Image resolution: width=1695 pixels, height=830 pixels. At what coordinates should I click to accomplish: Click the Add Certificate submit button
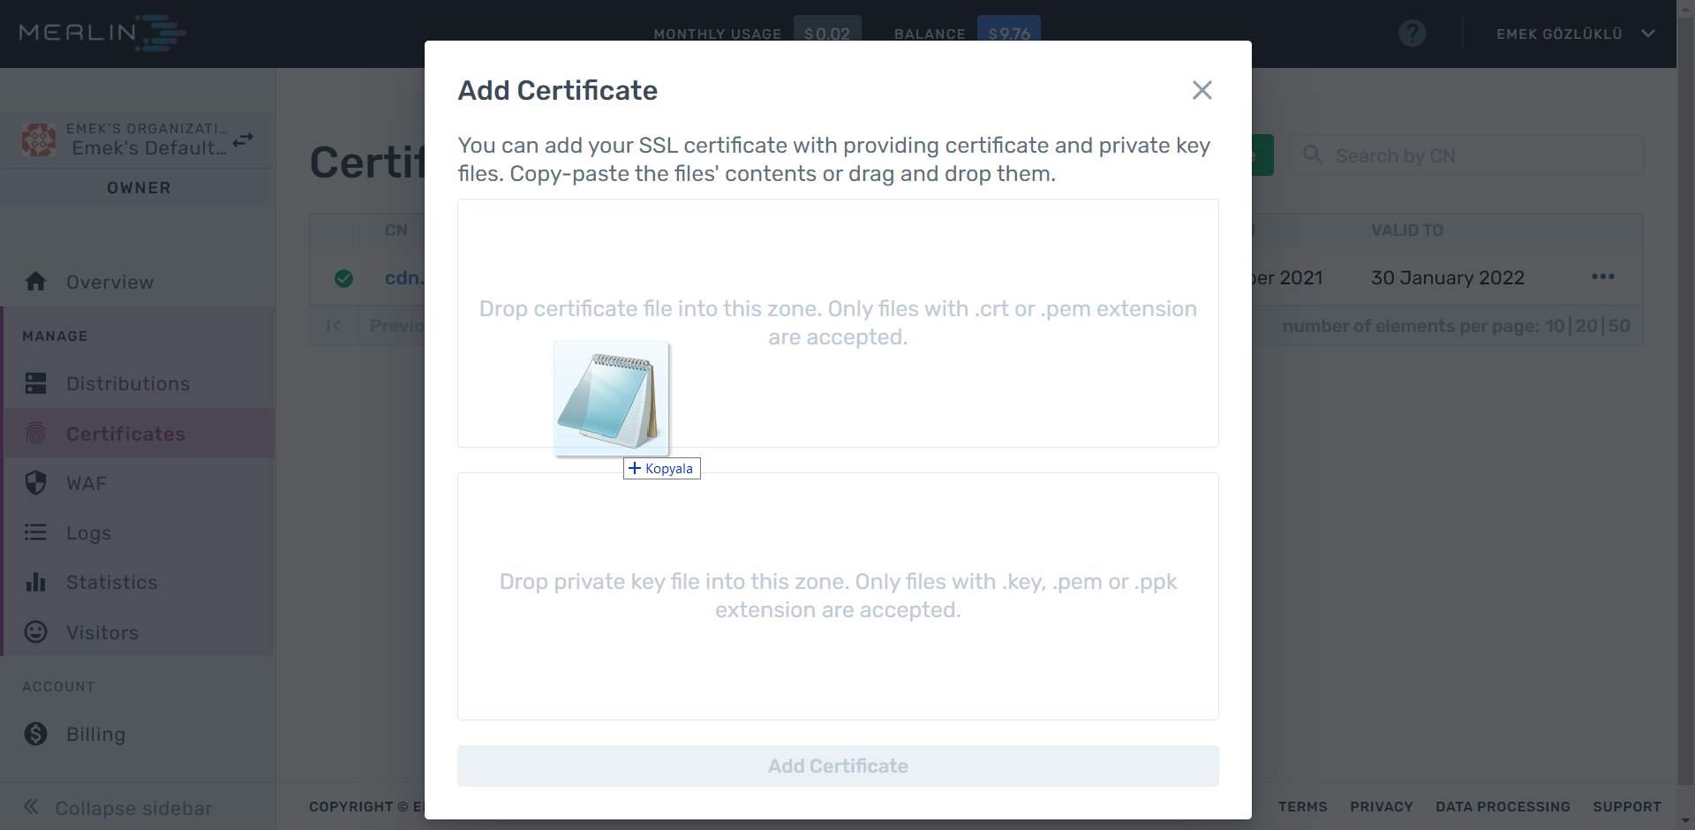[838, 766]
